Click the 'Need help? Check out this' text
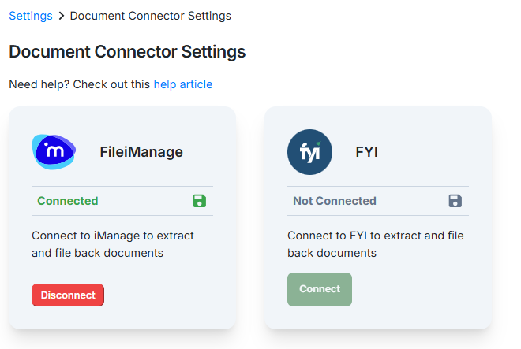 [x=79, y=84]
